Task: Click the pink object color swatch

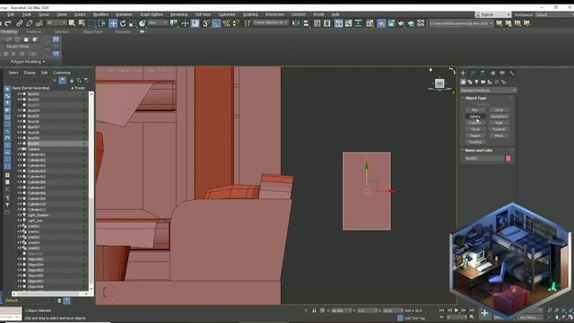Action: pos(509,159)
